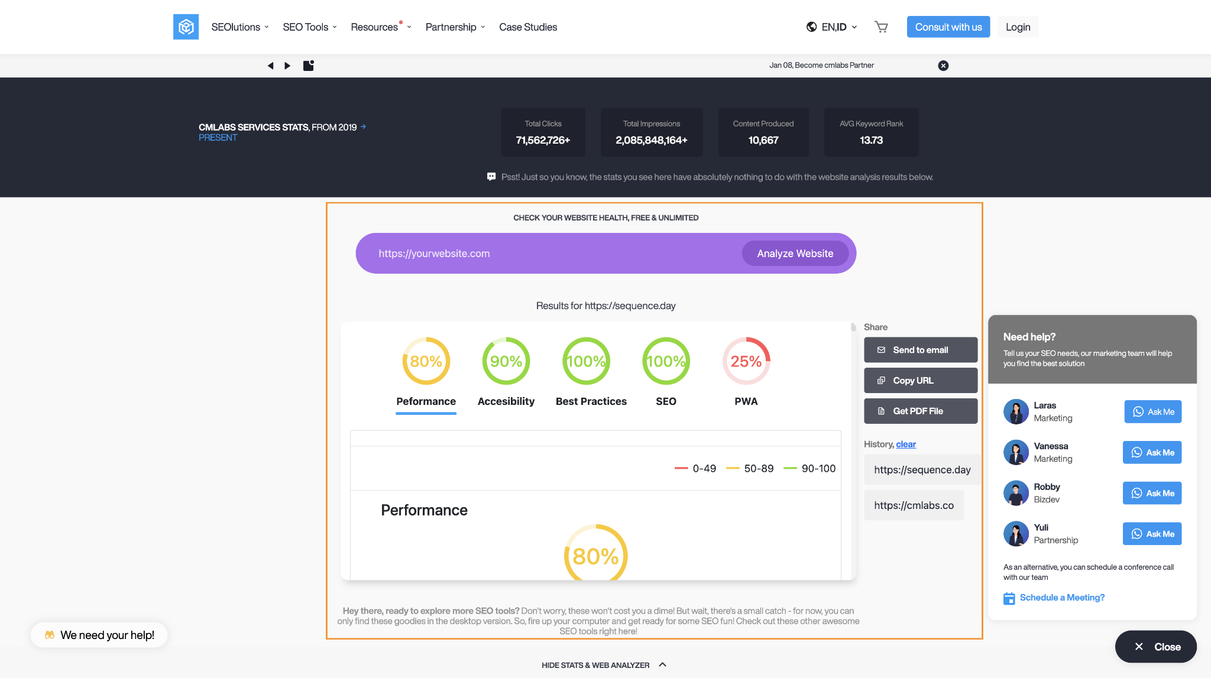Click Send to email button
1211x678 pixels.
tap(921, 350)
